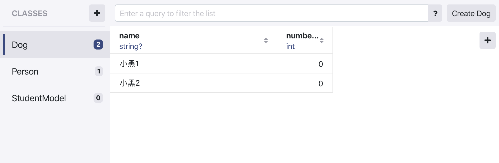Image resolution: width=499 pixels, height=163 pixels.
Task: Click the string? type label
Action: click(x=131, y=46)
